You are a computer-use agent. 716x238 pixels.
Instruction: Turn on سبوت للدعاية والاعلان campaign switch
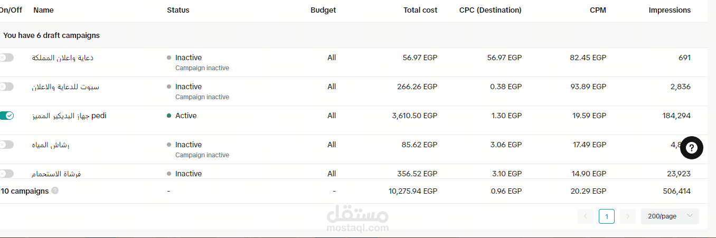(x=7, y=87)
